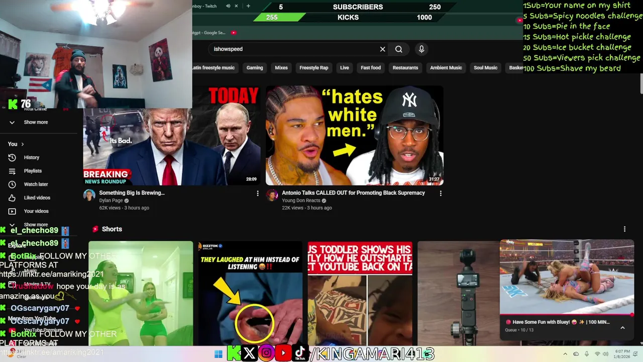Screen dimensions: 643x362
Task: Open options for Something Big Is Brewing video
Action: pyautogui.click(x=258, y=193)
